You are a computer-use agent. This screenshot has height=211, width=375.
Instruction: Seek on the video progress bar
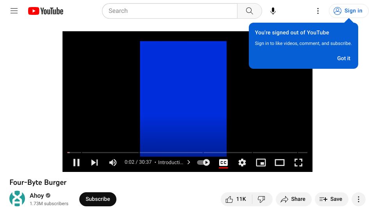point(187,152)
